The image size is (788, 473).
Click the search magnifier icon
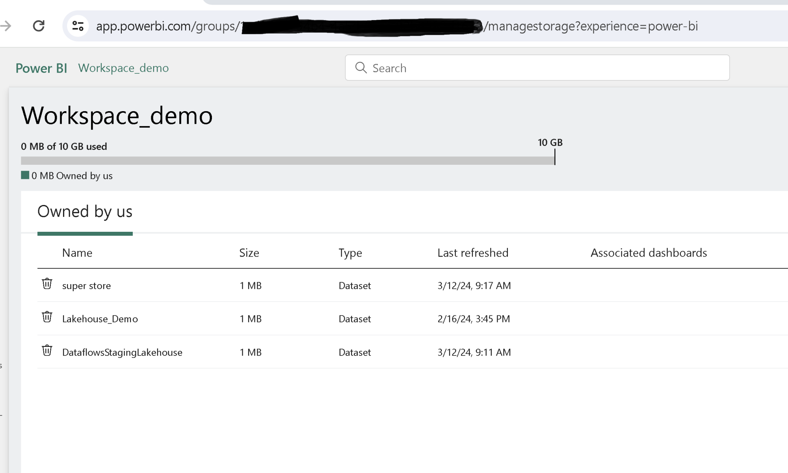[361, 68]
